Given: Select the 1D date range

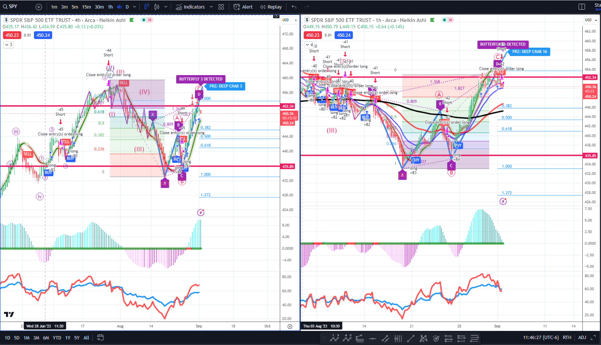Looking at the screenshot, I should [x=7, y=338].
